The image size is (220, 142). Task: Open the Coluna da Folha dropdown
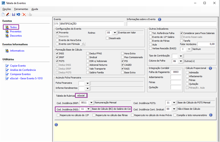tap(181, 61)
